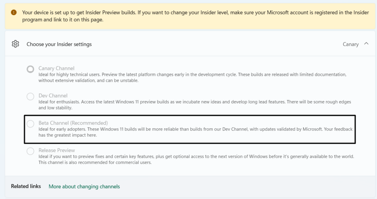Select the Dev Channel radio button

pyautogui.click(x=31, y=97)
